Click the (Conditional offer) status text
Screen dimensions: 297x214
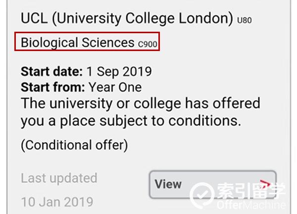[x=74, y=145]
